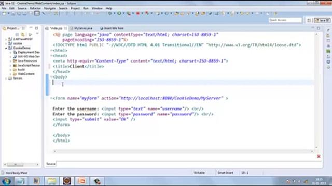
Task: Select the Java EE perspective button
Action: pyautogui.click(x=322, y=20)
